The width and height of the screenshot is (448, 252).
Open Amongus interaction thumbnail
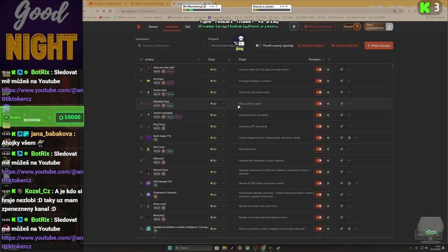tap(148, 81)
